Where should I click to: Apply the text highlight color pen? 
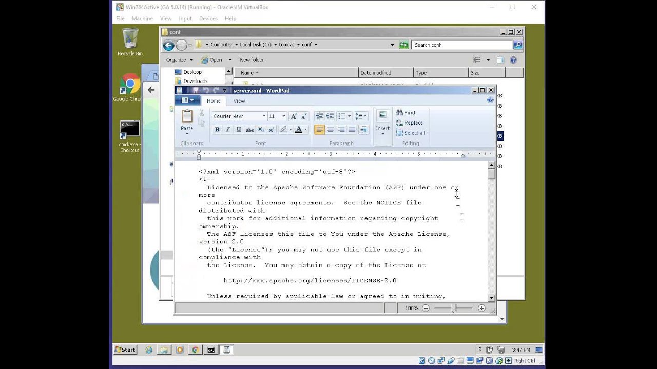(283, 130)
